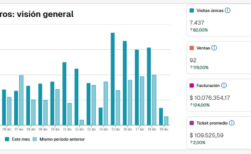Click the 19 dic axis label
The image size is (251, 154).
(164, 129)
